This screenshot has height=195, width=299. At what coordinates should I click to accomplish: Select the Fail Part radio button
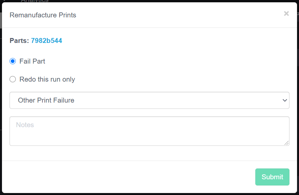click(13, 61)
